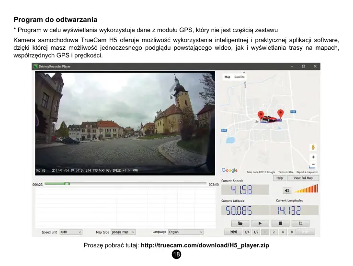Start playback with the play button
Image resolution: width=353 pixels, height=266 pixels.
click(x=260, y=223)
